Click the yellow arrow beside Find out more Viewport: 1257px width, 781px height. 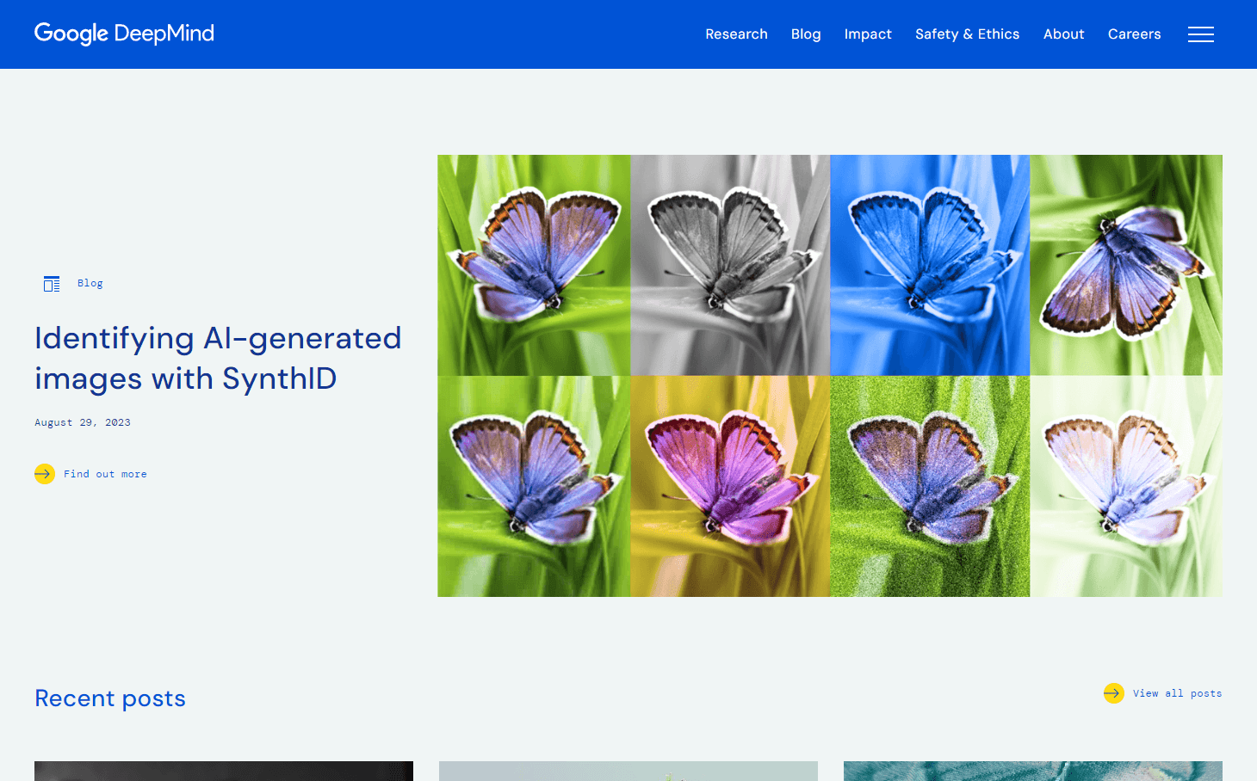tap(45, 474)
